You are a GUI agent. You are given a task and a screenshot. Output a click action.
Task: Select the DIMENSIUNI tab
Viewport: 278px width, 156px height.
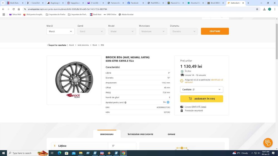point(107,134)
